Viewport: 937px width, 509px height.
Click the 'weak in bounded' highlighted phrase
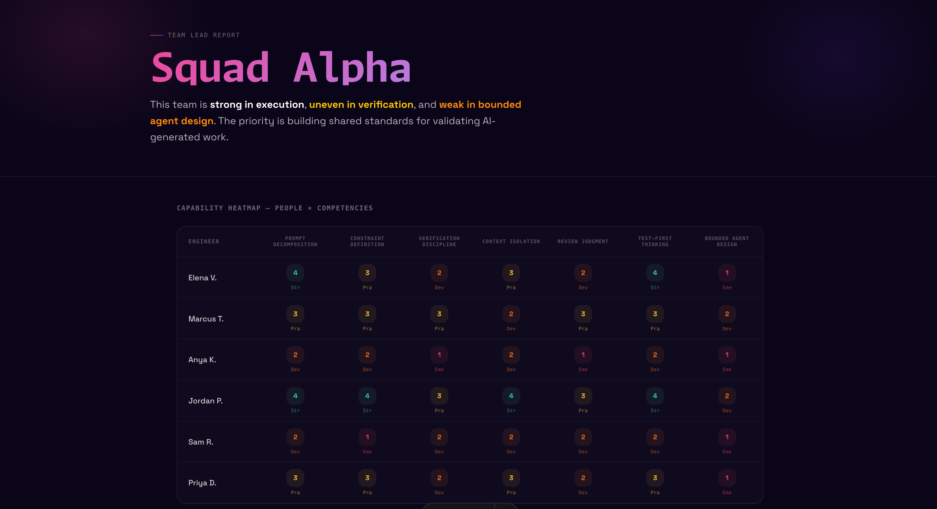480,105
